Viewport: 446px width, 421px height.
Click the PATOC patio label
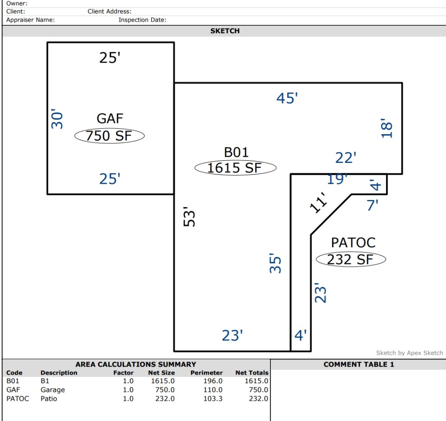pos(353,243)
